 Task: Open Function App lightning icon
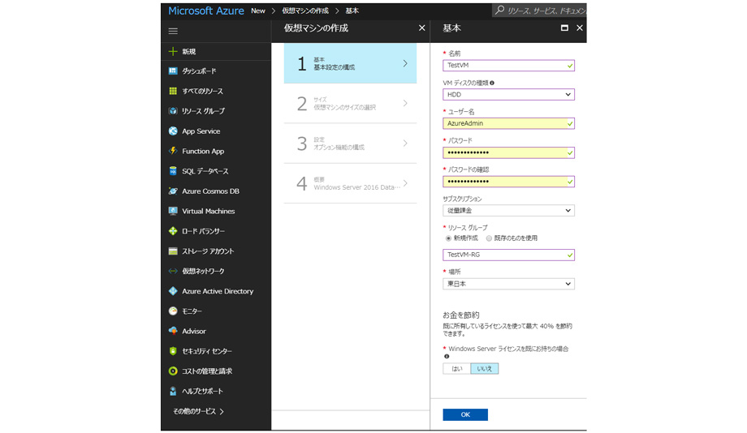(173, 151)
